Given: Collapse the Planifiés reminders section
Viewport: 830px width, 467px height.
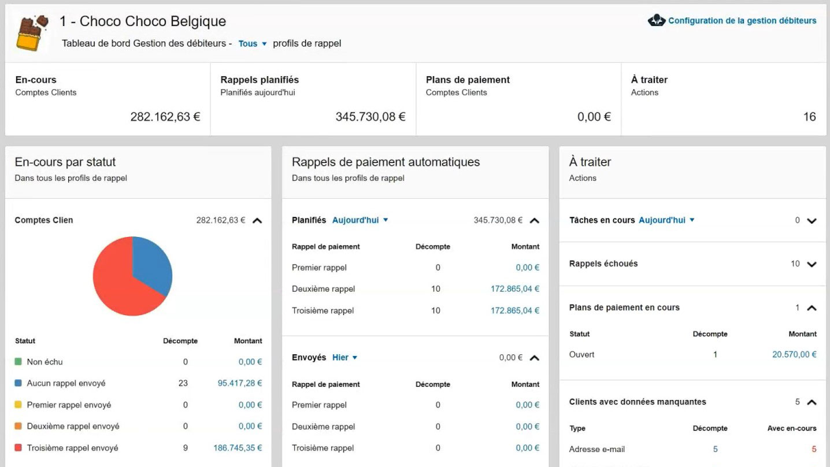Looking at the screenshot, I should 535,220.
